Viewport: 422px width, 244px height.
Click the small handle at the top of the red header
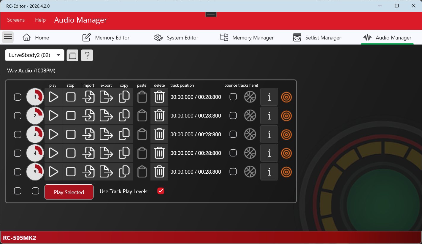point(211,14)
